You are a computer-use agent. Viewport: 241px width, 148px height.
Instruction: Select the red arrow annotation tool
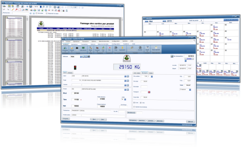coord(16,10)
